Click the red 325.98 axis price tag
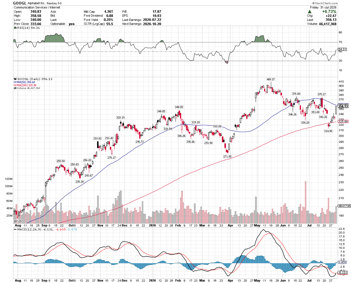351x283 pixels. coord(343,122)
